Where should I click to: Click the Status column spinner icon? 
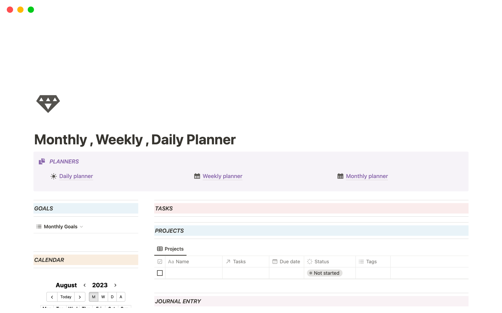(310, 262)
